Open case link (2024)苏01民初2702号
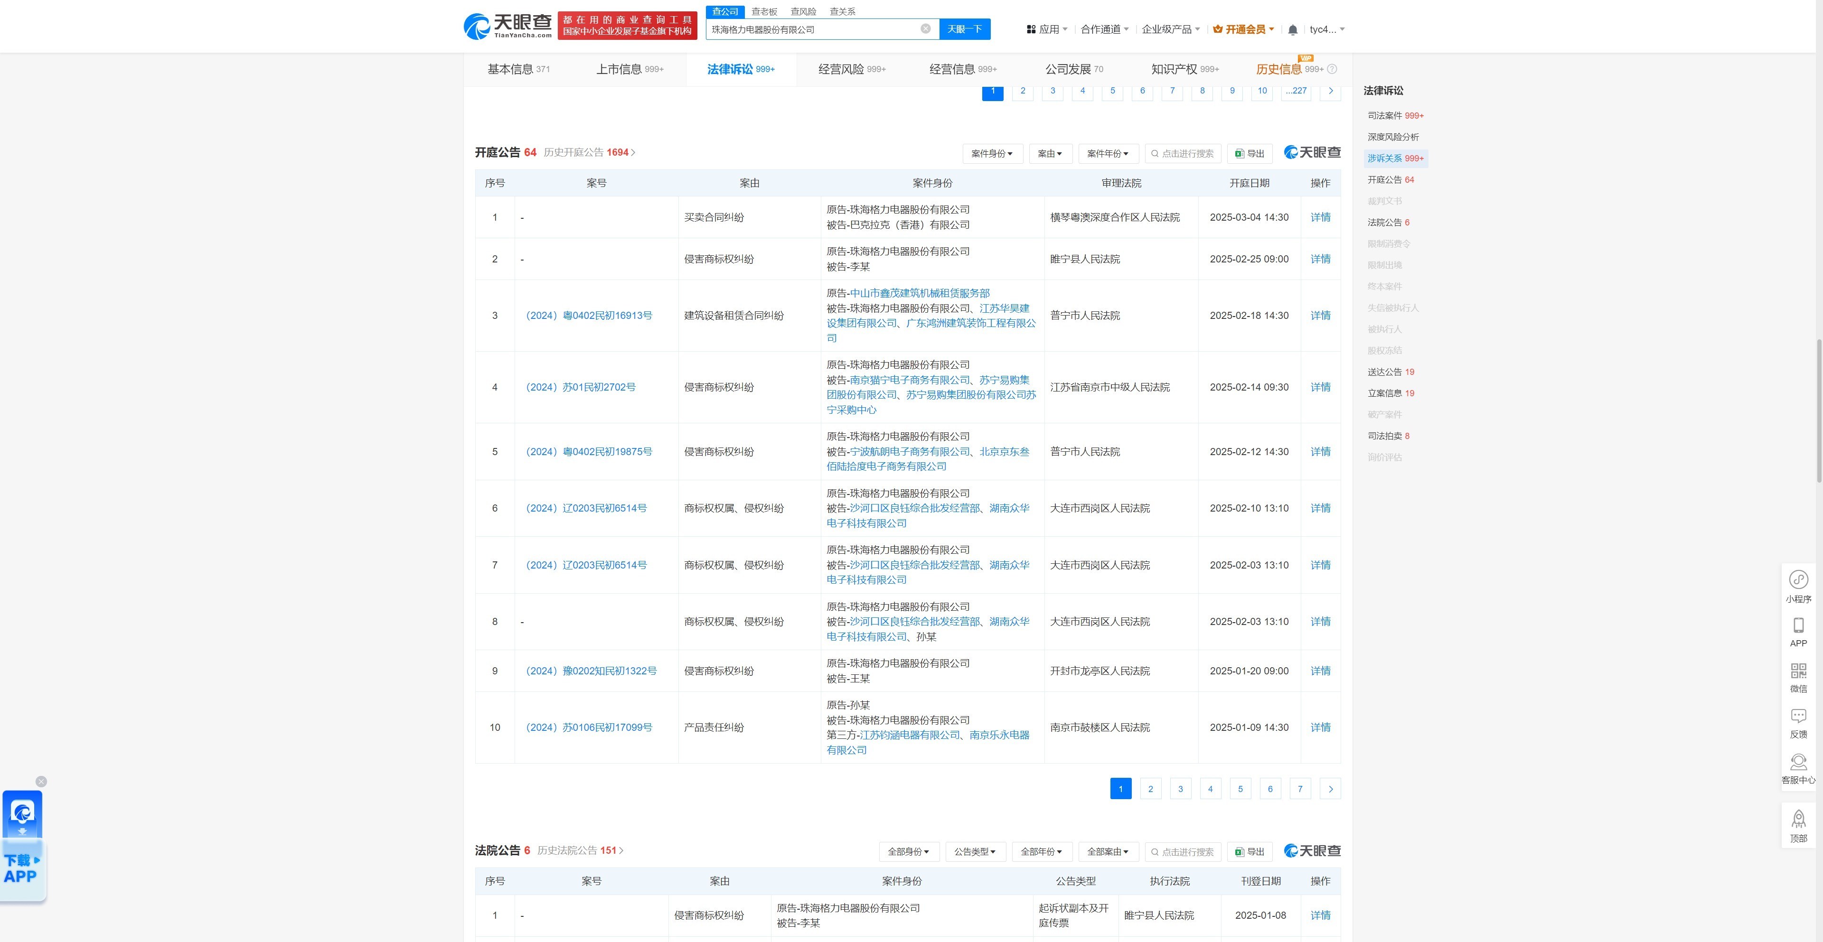Screen dimensions: 1823x942 580,387
